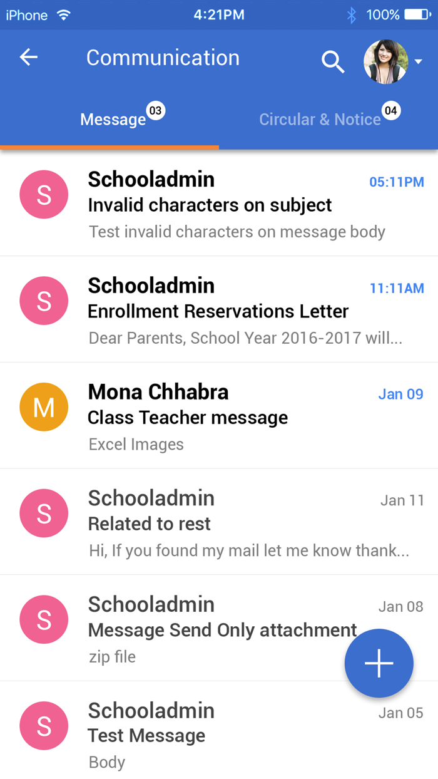The width and height of the screenshot is (438, 779).
Task: Tap the Wi-Fi status icon
Action: click(x=64, y=15)
